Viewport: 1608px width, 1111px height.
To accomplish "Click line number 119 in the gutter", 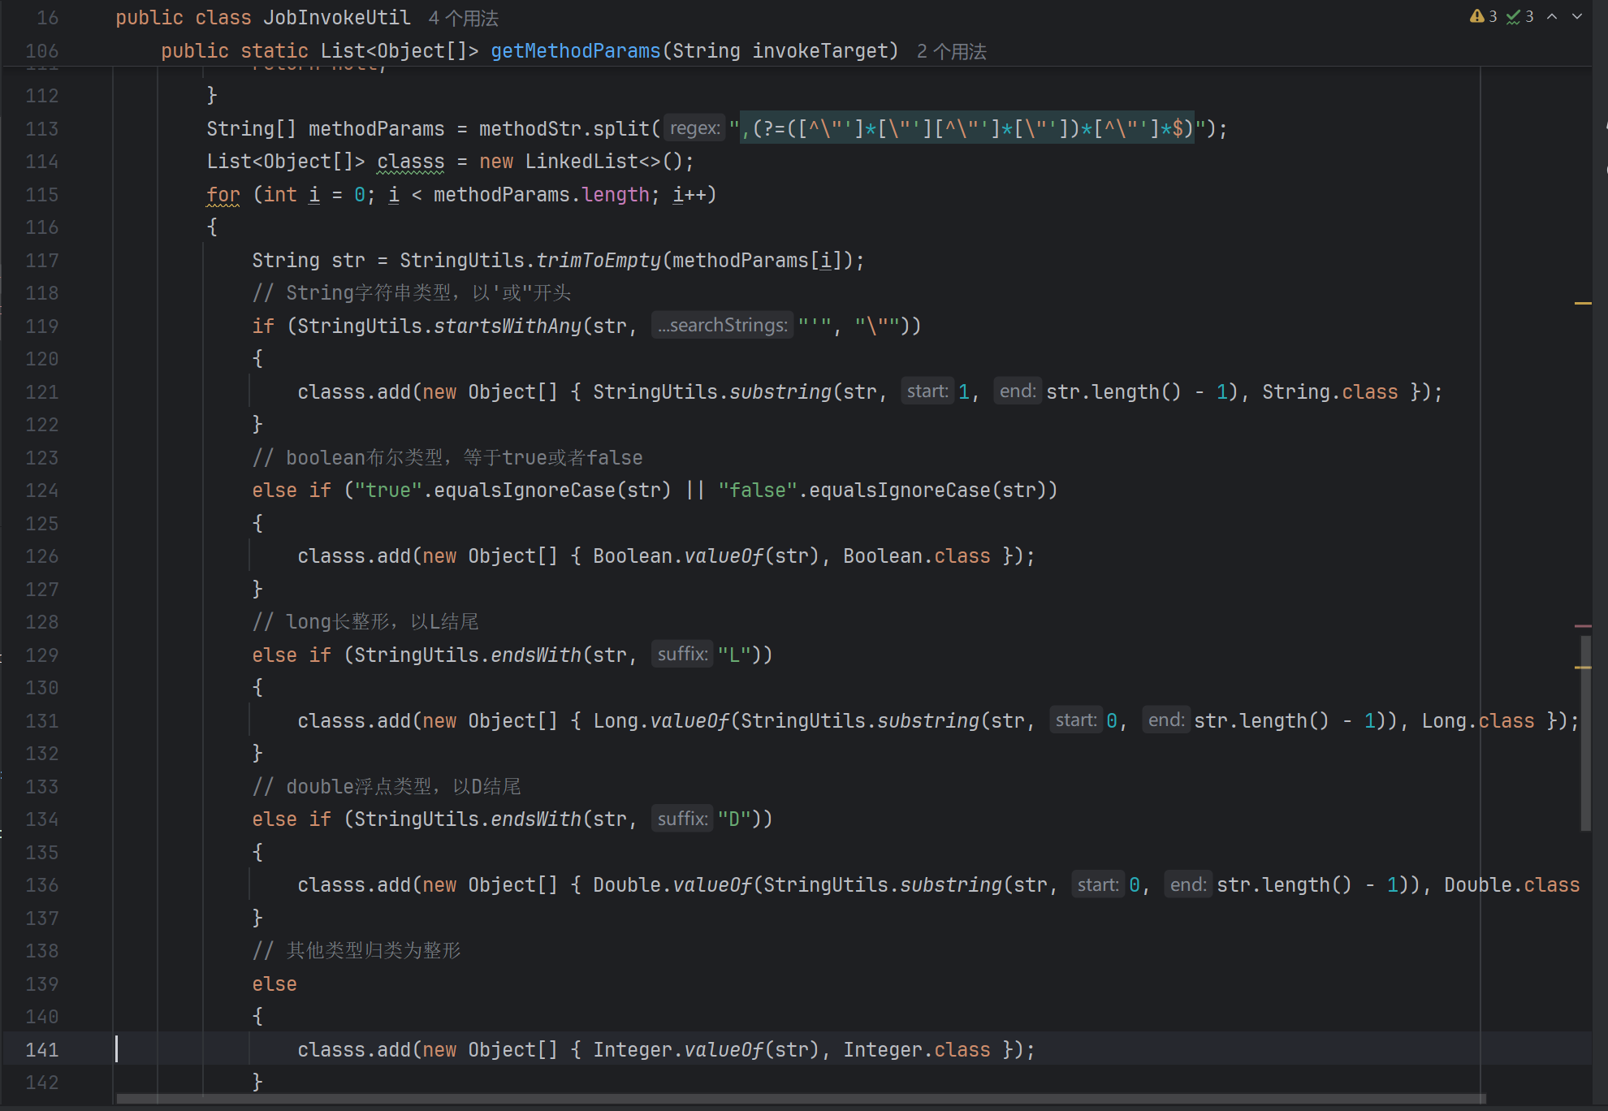I will point(42,326).
